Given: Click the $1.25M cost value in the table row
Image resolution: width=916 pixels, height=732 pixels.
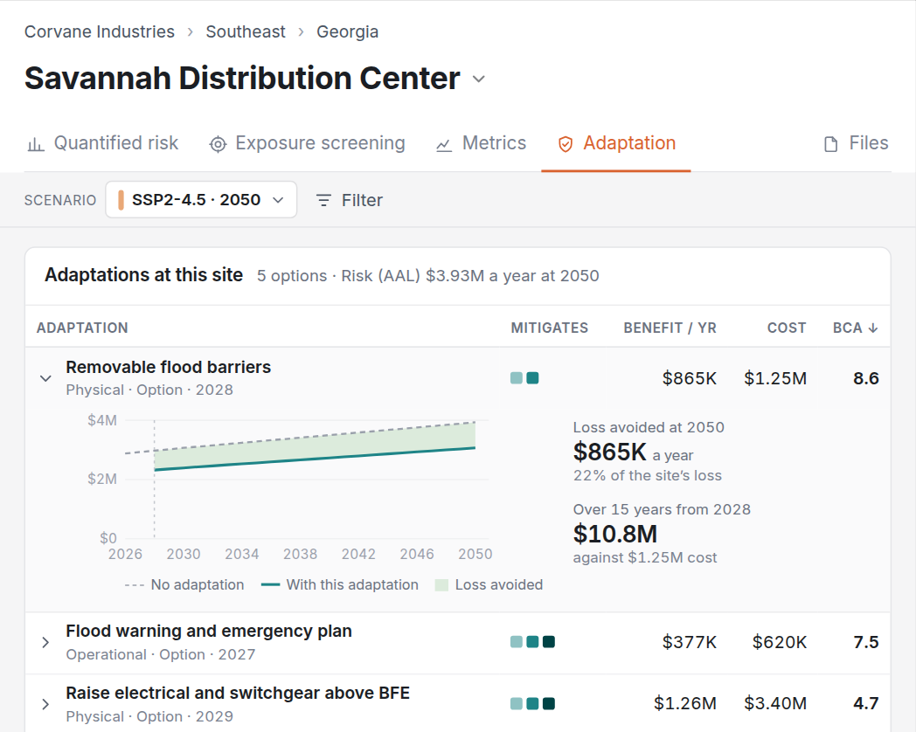Looking at the screenshot, I should click(x=775, y=378).
